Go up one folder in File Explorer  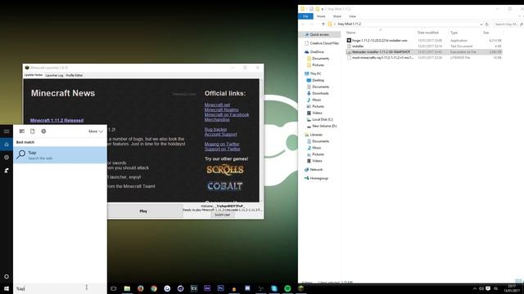[323, 24]
